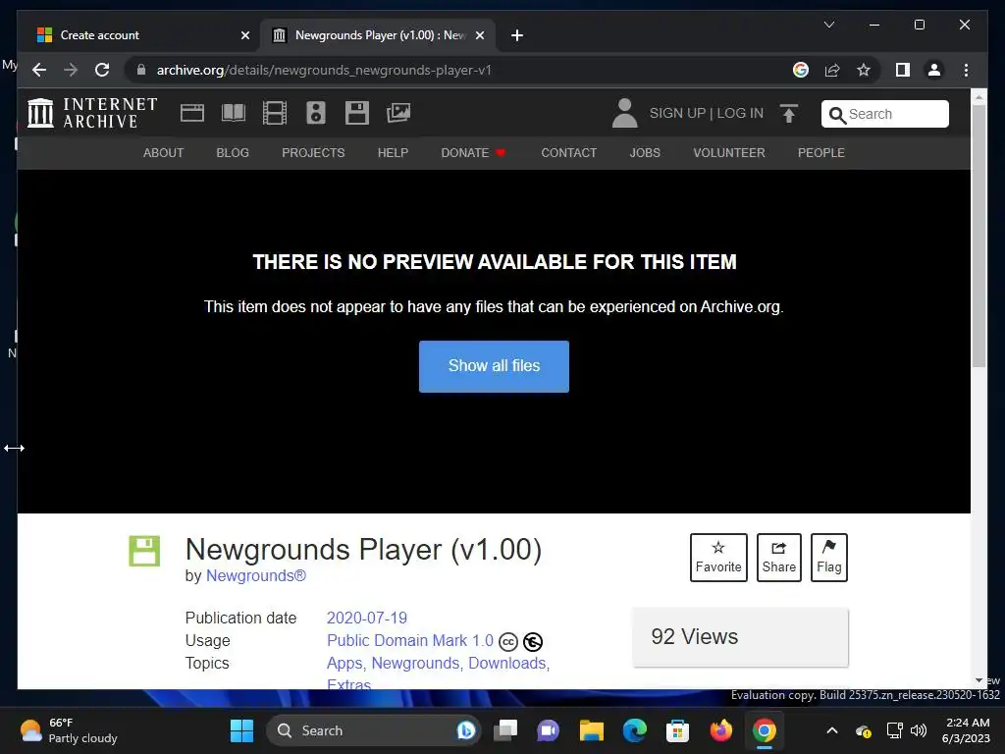Image resolution: width=1005 pixels, height=754 pixels.
Task: Open the Public Domain Mark 1.0 link
Action: [410, 640]
